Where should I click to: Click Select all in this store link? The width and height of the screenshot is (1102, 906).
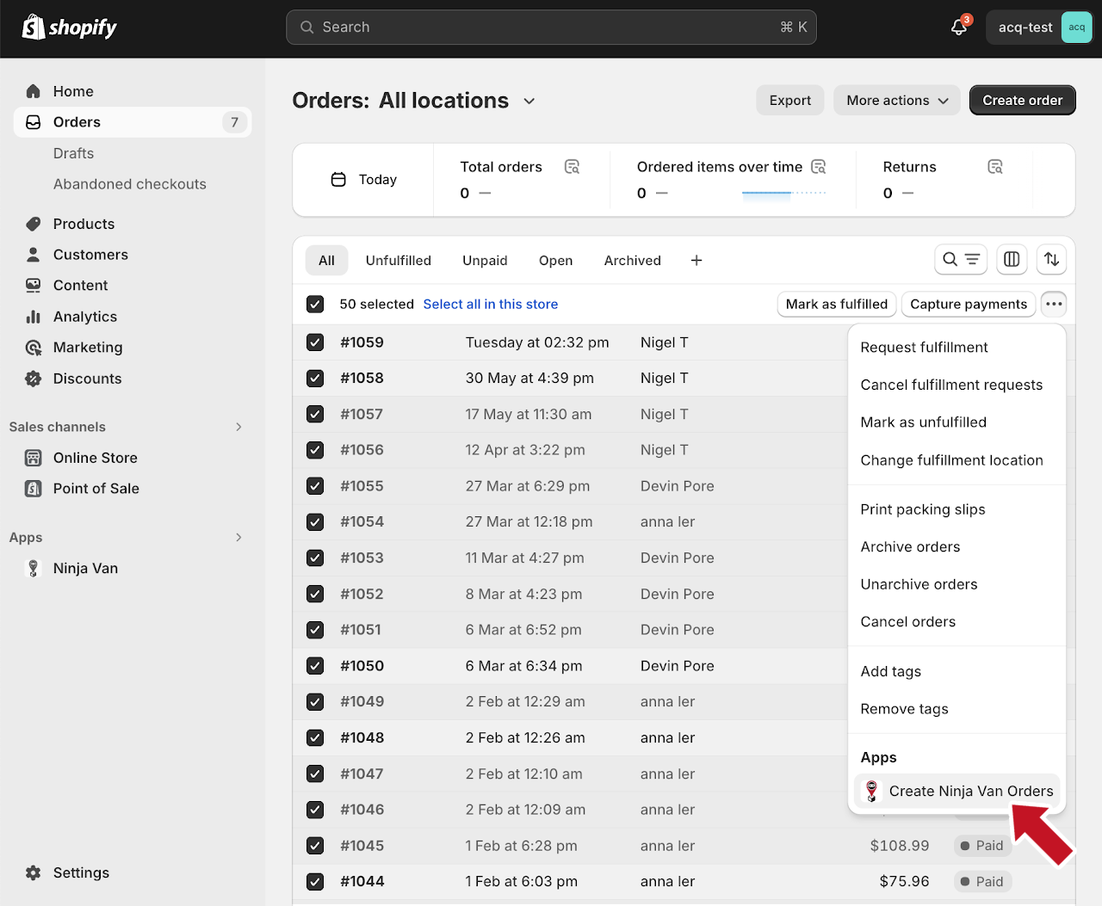(x=490, y=305)
